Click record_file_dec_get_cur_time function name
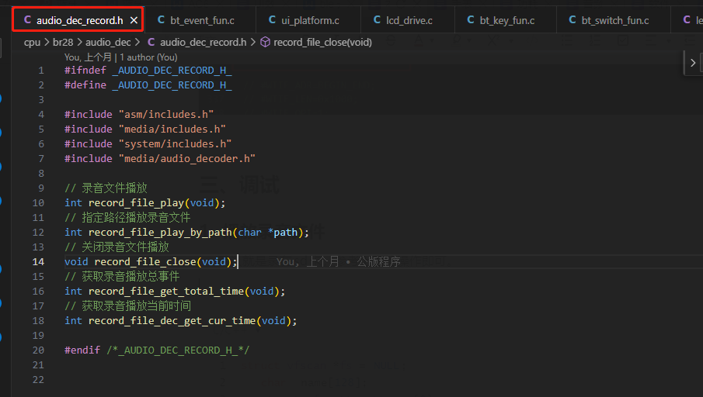This screenshot has width=703, height=397. (x=172, y=320)
